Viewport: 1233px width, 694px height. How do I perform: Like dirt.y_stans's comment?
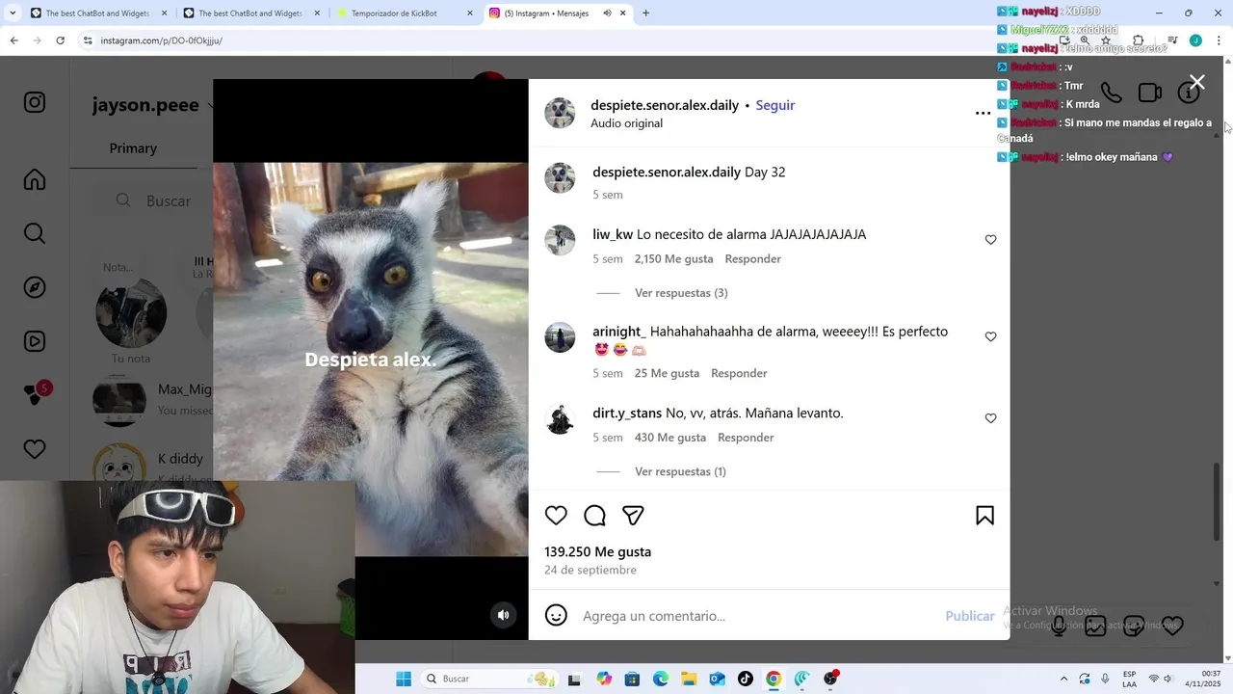(990, 418)
